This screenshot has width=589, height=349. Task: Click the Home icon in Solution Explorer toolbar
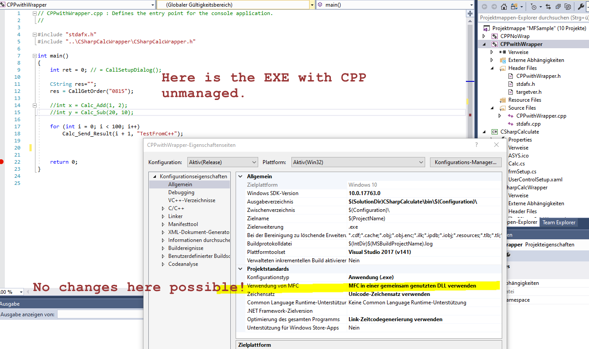click(x=504, y=7)
